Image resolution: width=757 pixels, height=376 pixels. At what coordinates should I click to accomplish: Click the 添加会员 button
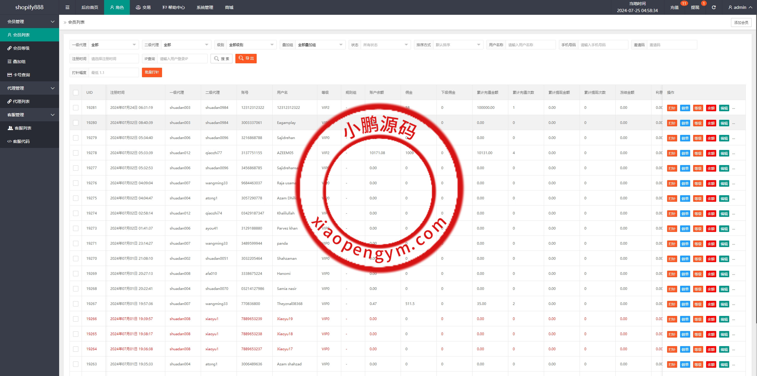tap(741, 22)
